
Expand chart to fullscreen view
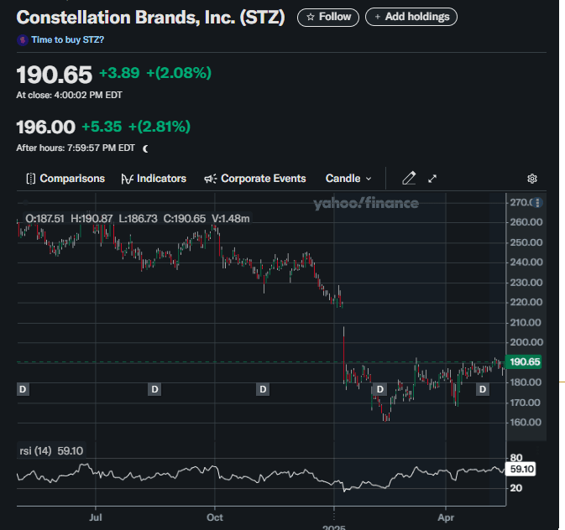(433, 179)
